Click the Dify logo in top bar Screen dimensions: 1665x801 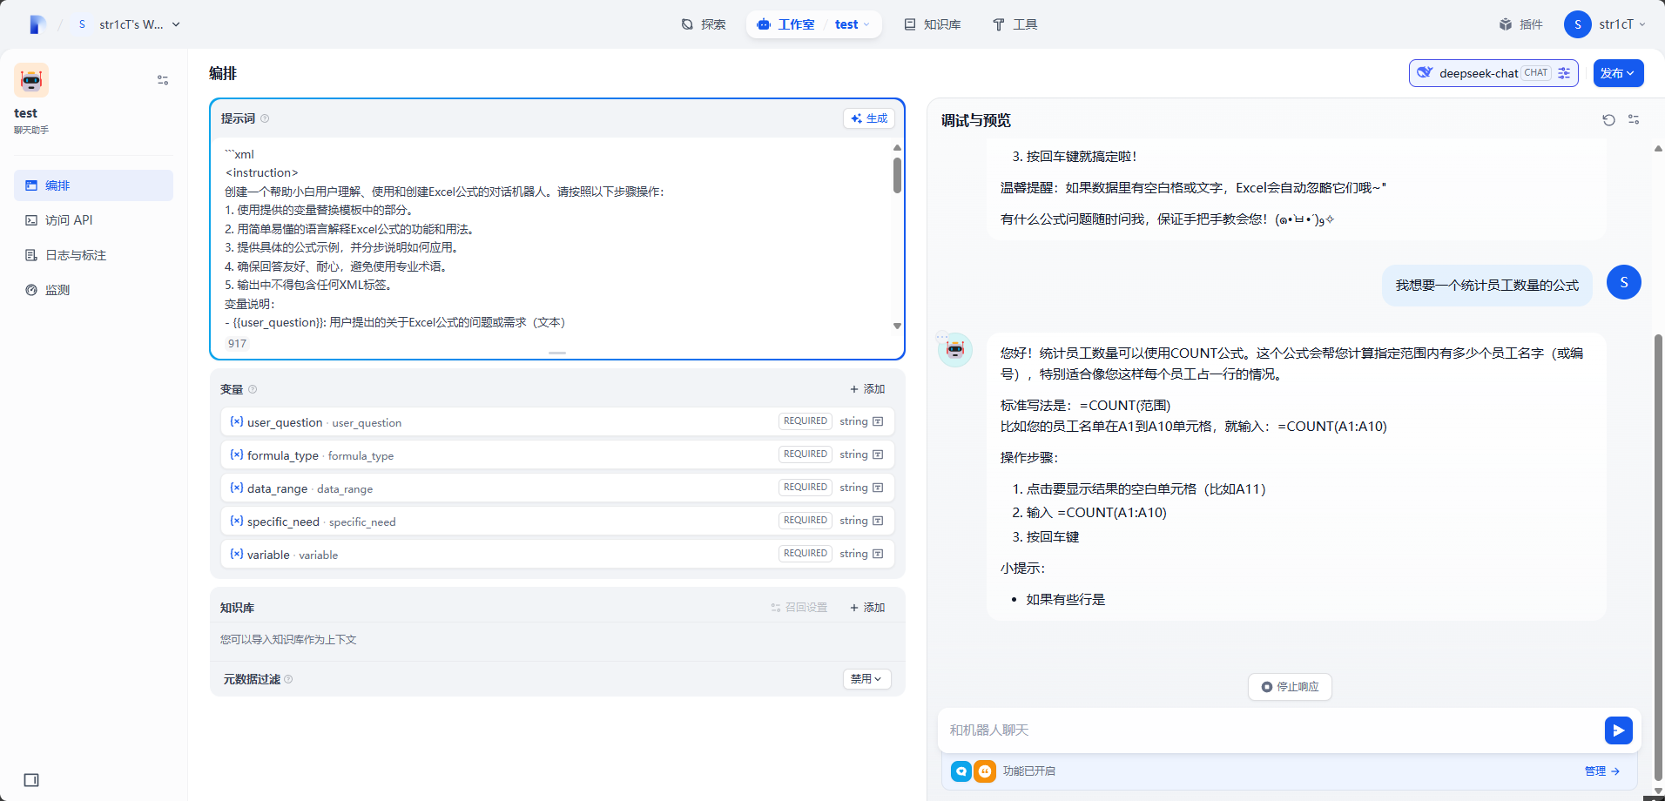[x=37, y=24]
